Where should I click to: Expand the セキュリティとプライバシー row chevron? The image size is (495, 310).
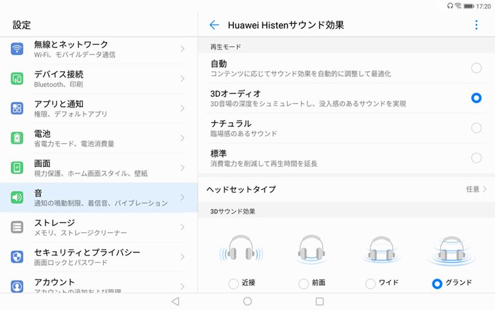click(182, 257)
